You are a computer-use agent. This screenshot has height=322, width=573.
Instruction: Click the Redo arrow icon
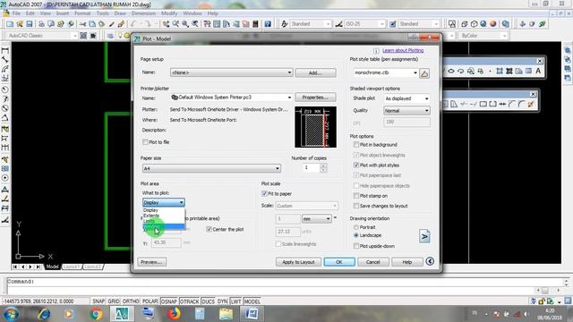coord(147,24)
